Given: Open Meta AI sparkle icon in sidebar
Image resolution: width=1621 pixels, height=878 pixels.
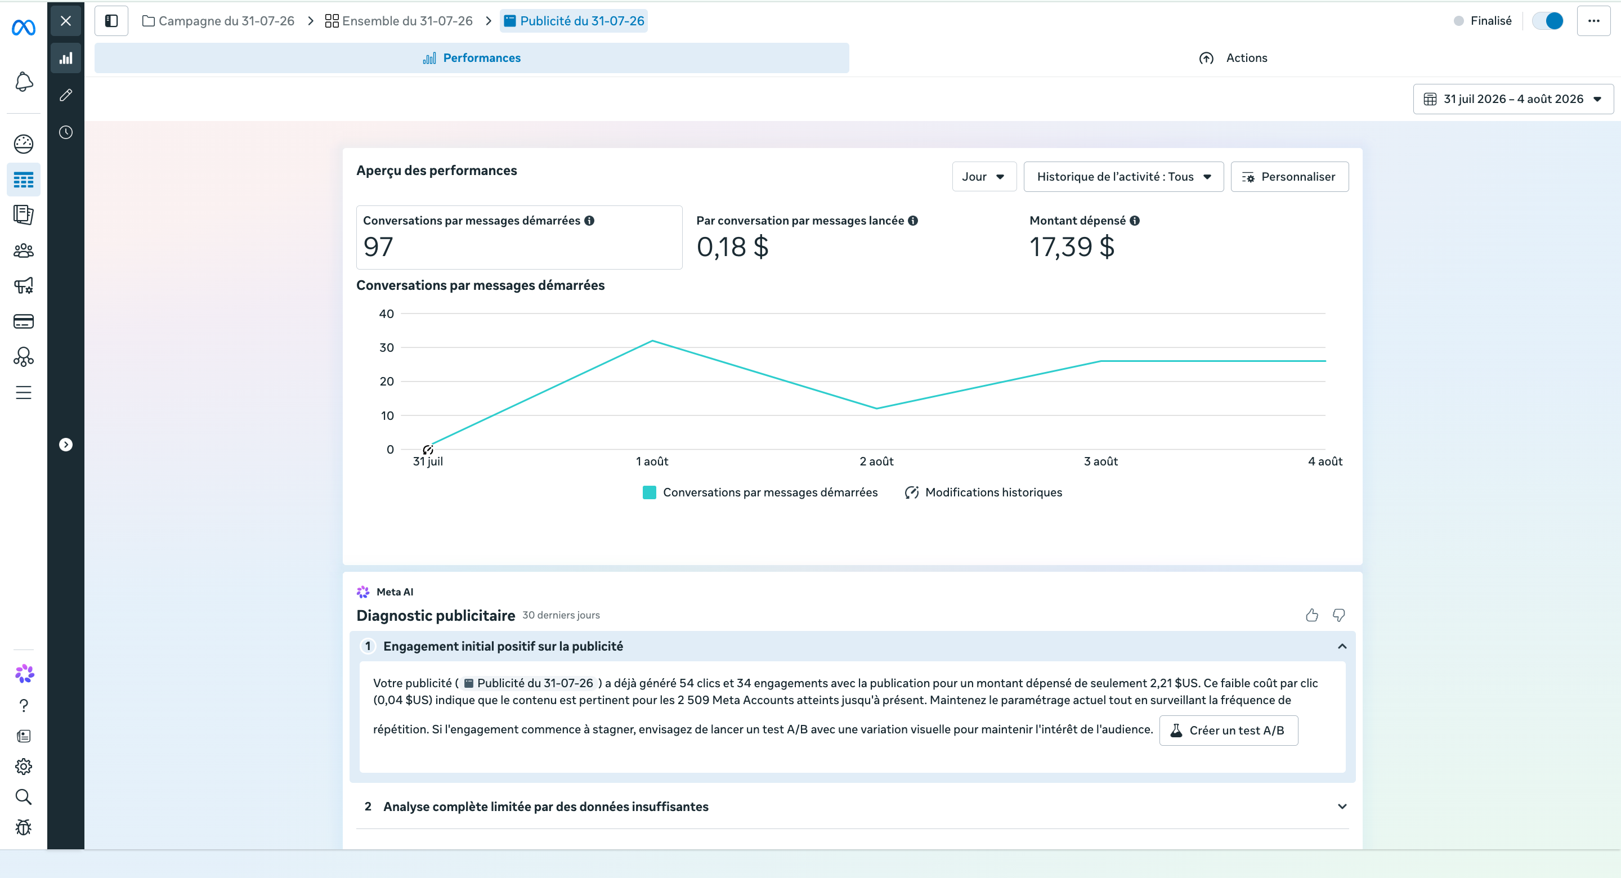Looking at the screenshot, I should pyautogui.click(x=24, y=674).
